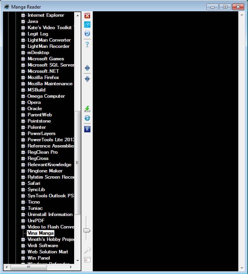
Task: Select Mozilla Maintenance folder
Action: pyautogui.click(x=50, y=84)
